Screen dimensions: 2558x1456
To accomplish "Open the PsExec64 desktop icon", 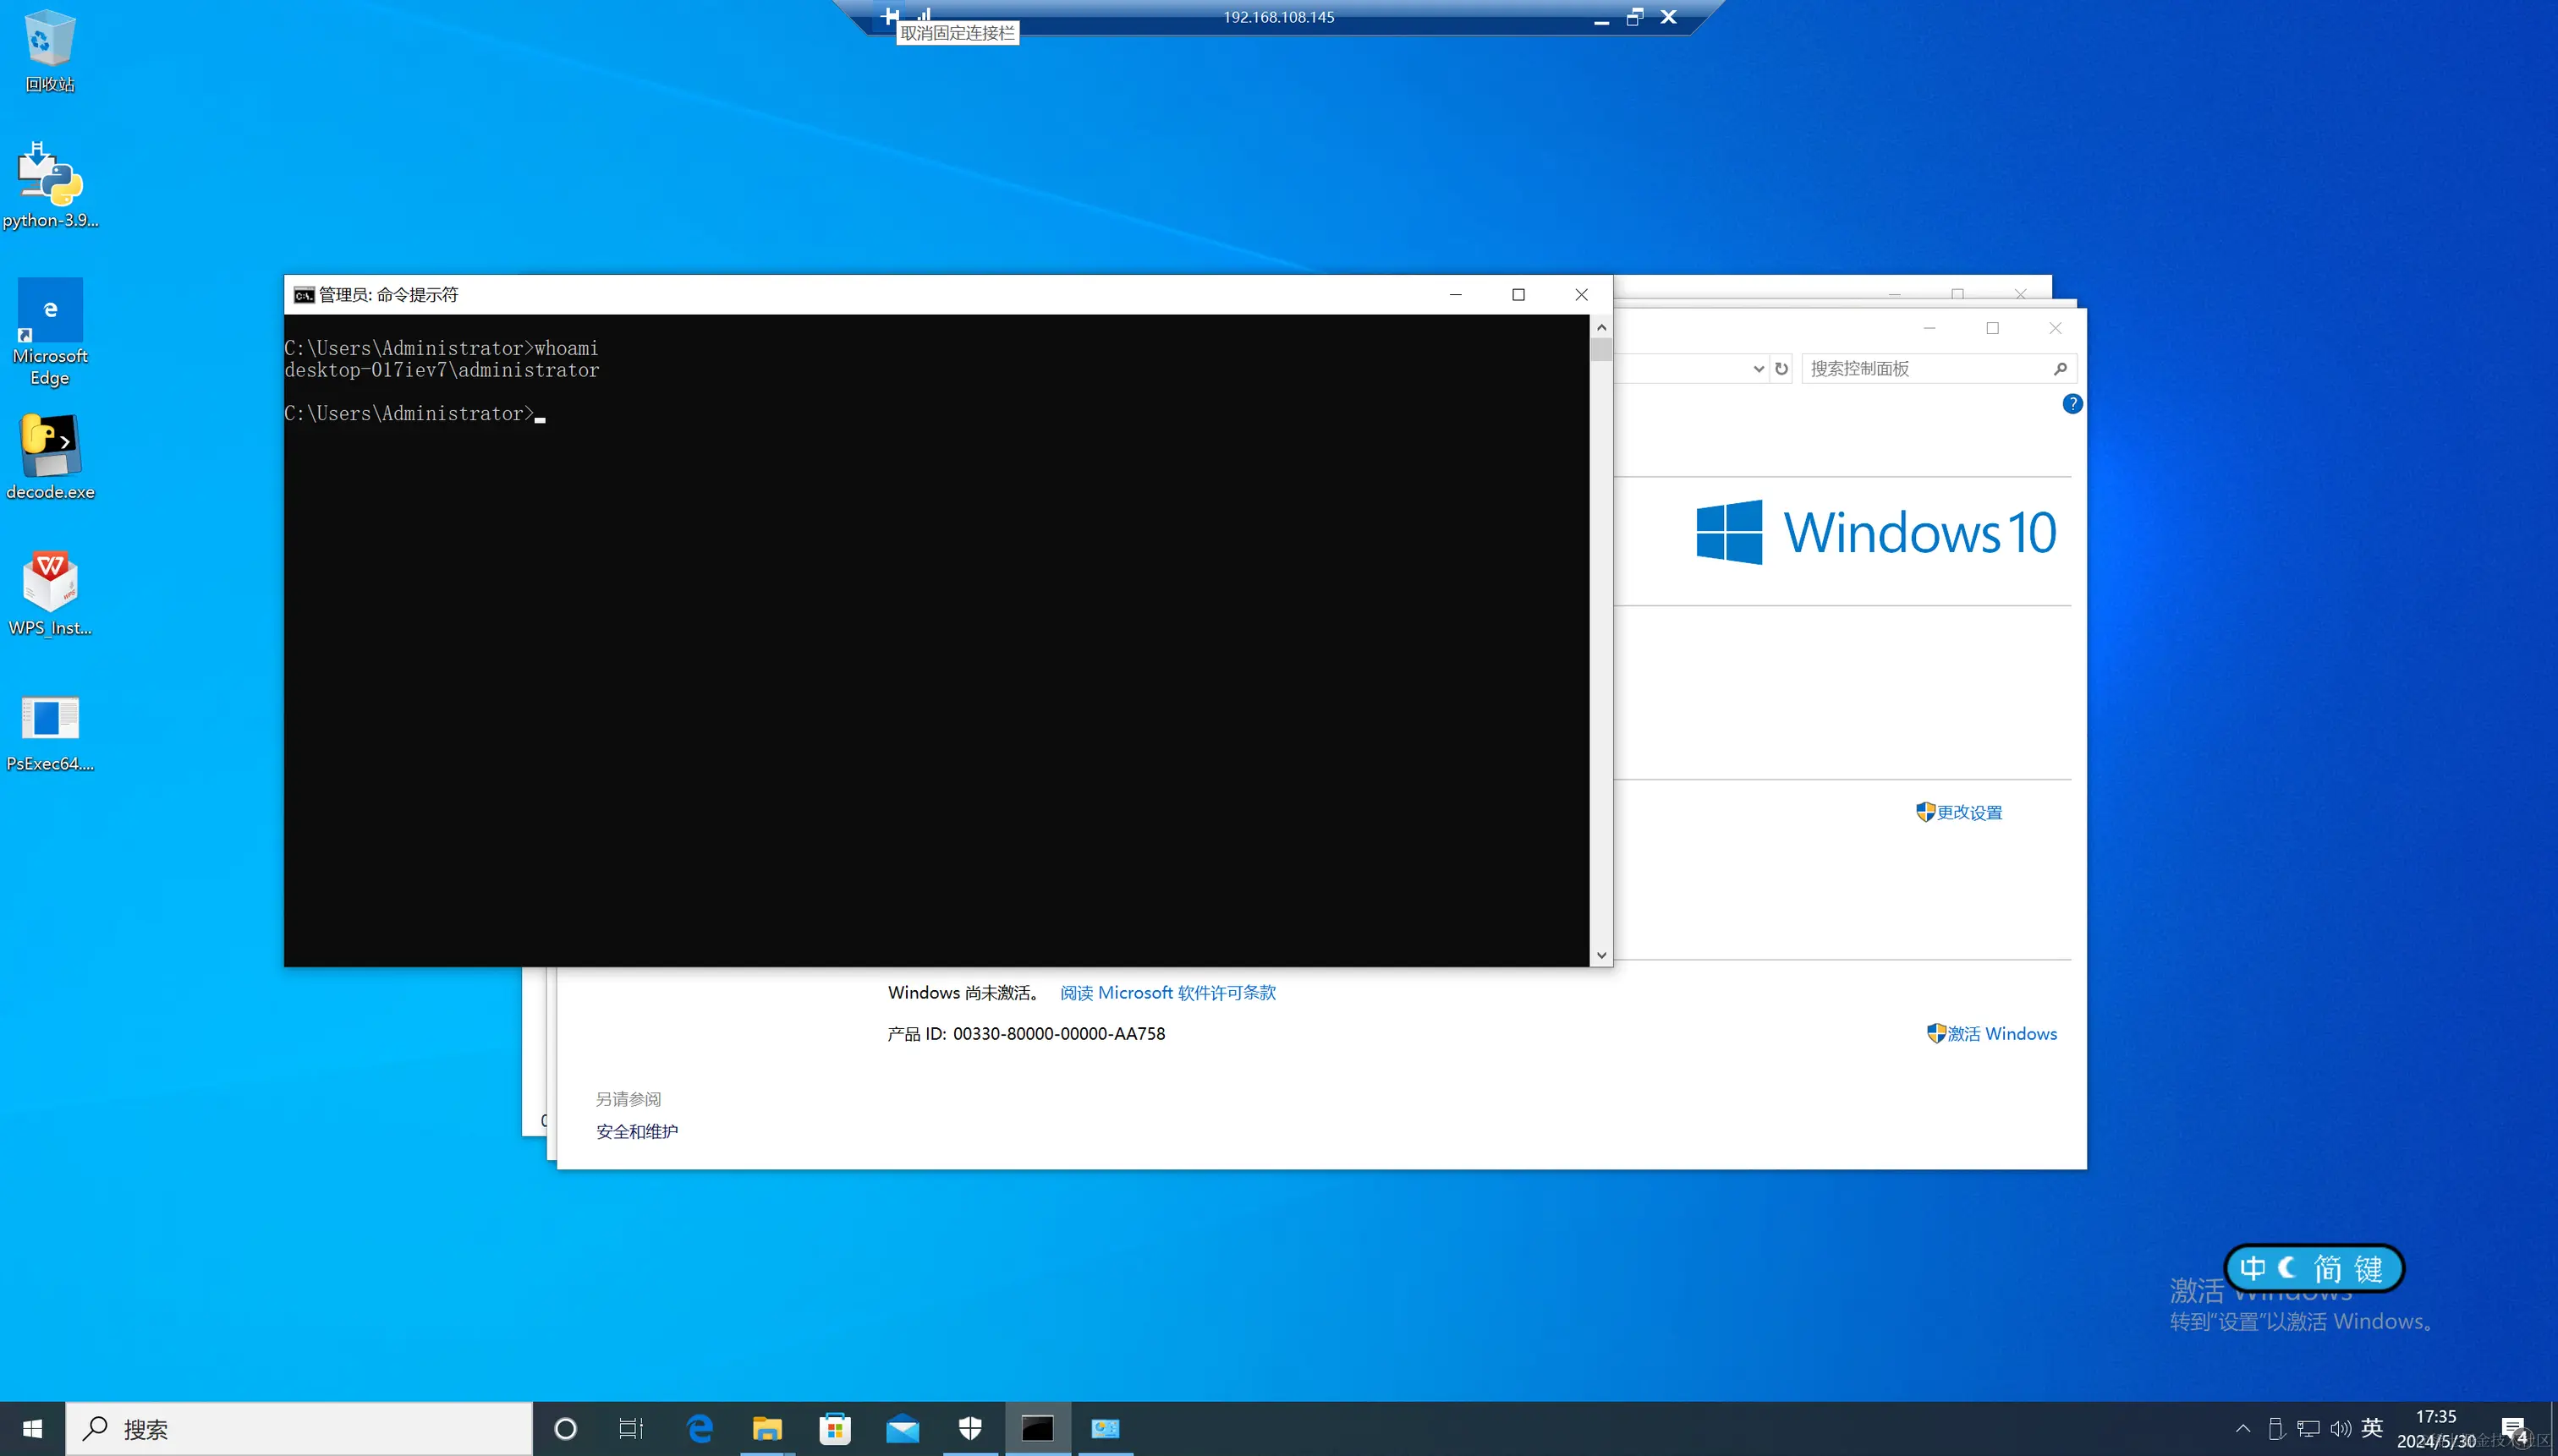I will (x=49, y=730).
